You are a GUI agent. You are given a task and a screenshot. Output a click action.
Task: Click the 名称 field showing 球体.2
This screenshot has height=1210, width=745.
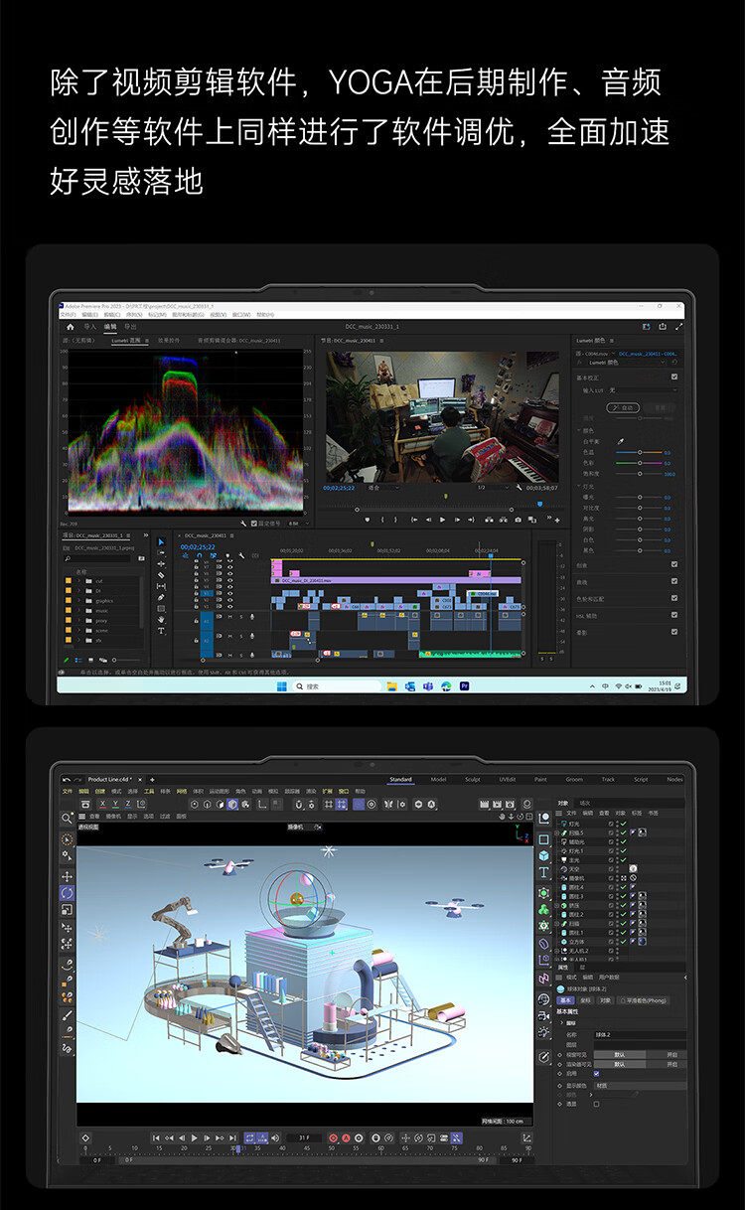[640, 1035]
